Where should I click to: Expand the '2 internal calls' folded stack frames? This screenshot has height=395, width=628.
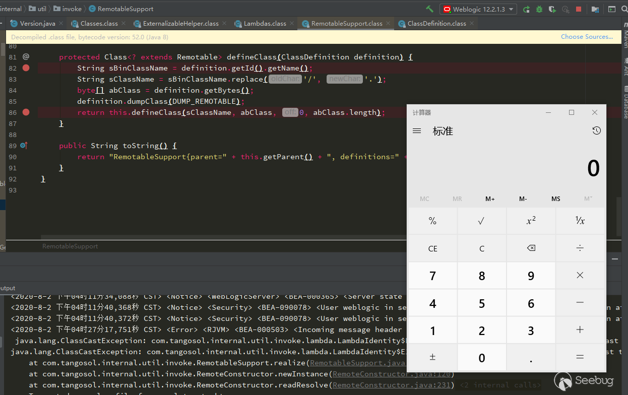[499, 385]
